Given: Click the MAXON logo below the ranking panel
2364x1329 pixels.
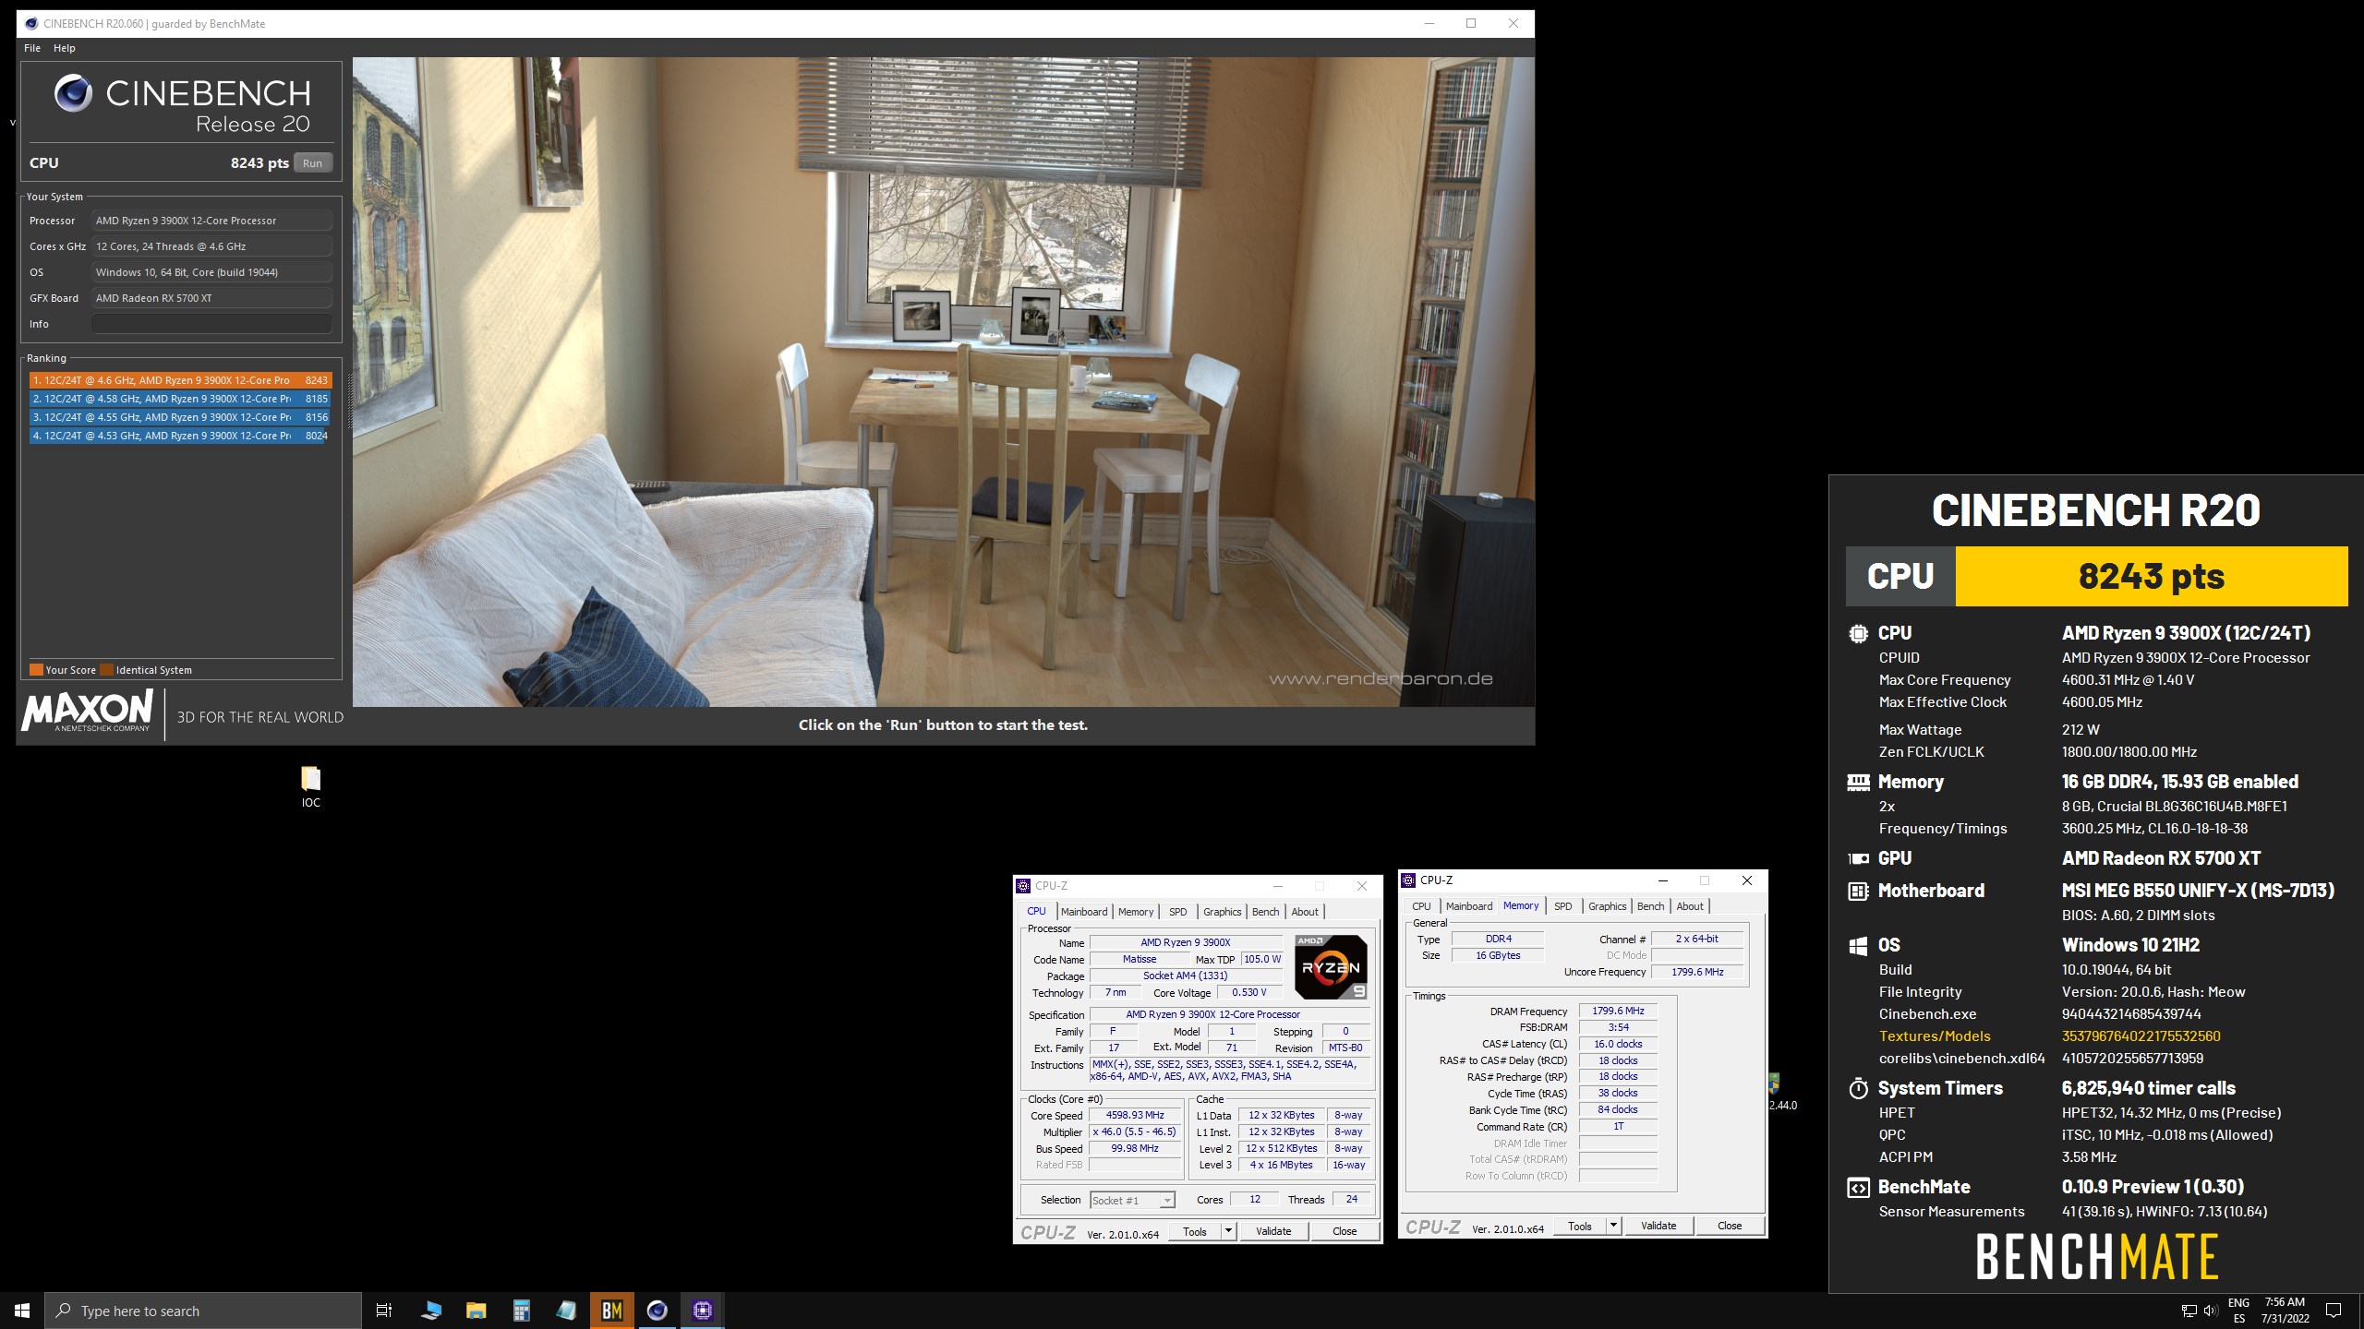Looking at the screenshot, I should 87,712.
